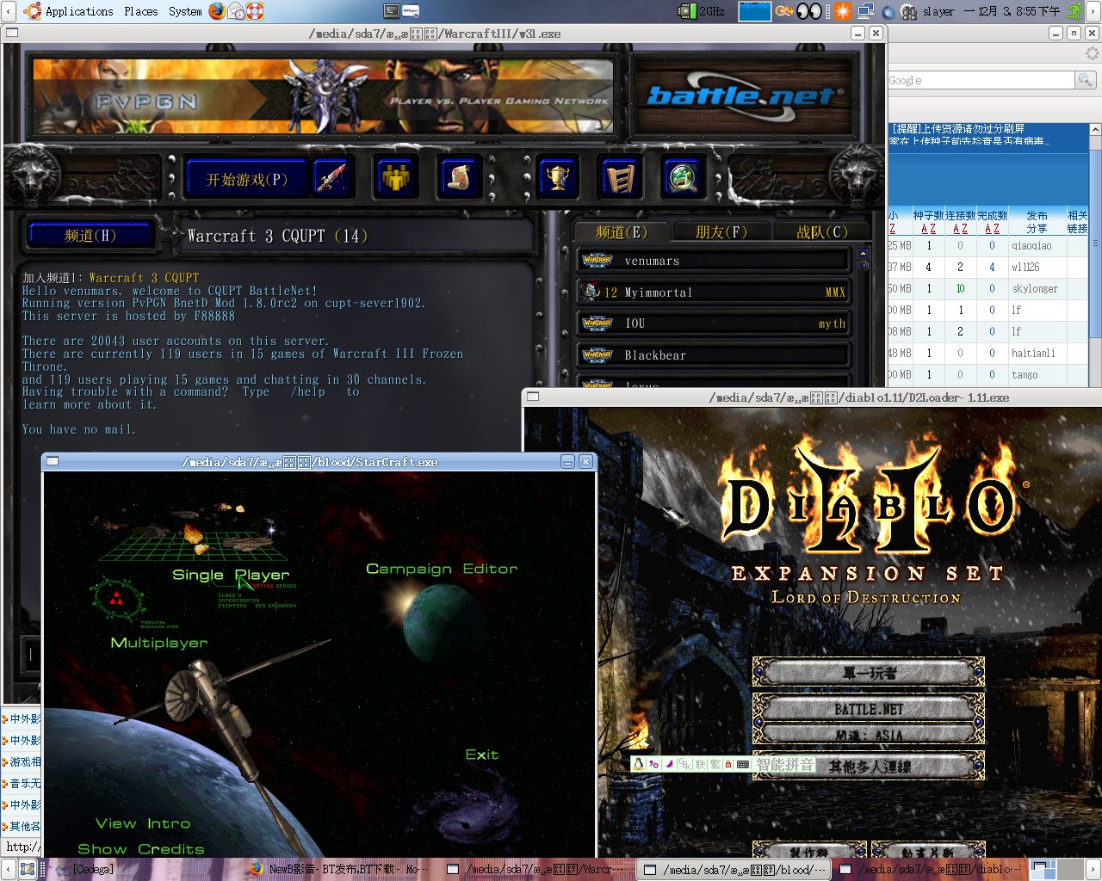Click the sword quick-play icon beside 开始游戏
The width and height of the screenshot is (1102, 881).
click(331, 180)
